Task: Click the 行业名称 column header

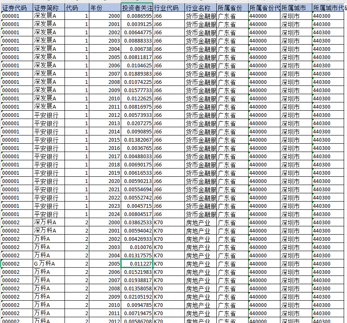Action: coord(201,8)
